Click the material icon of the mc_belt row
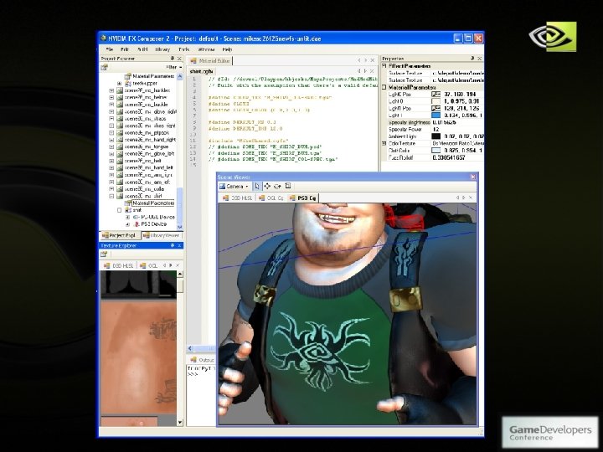 pos(120,161)
